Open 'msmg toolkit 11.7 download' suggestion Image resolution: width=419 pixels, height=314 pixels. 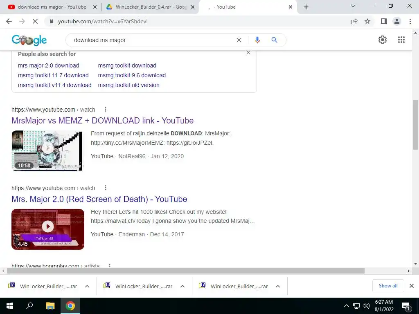[x=53, y=75]
